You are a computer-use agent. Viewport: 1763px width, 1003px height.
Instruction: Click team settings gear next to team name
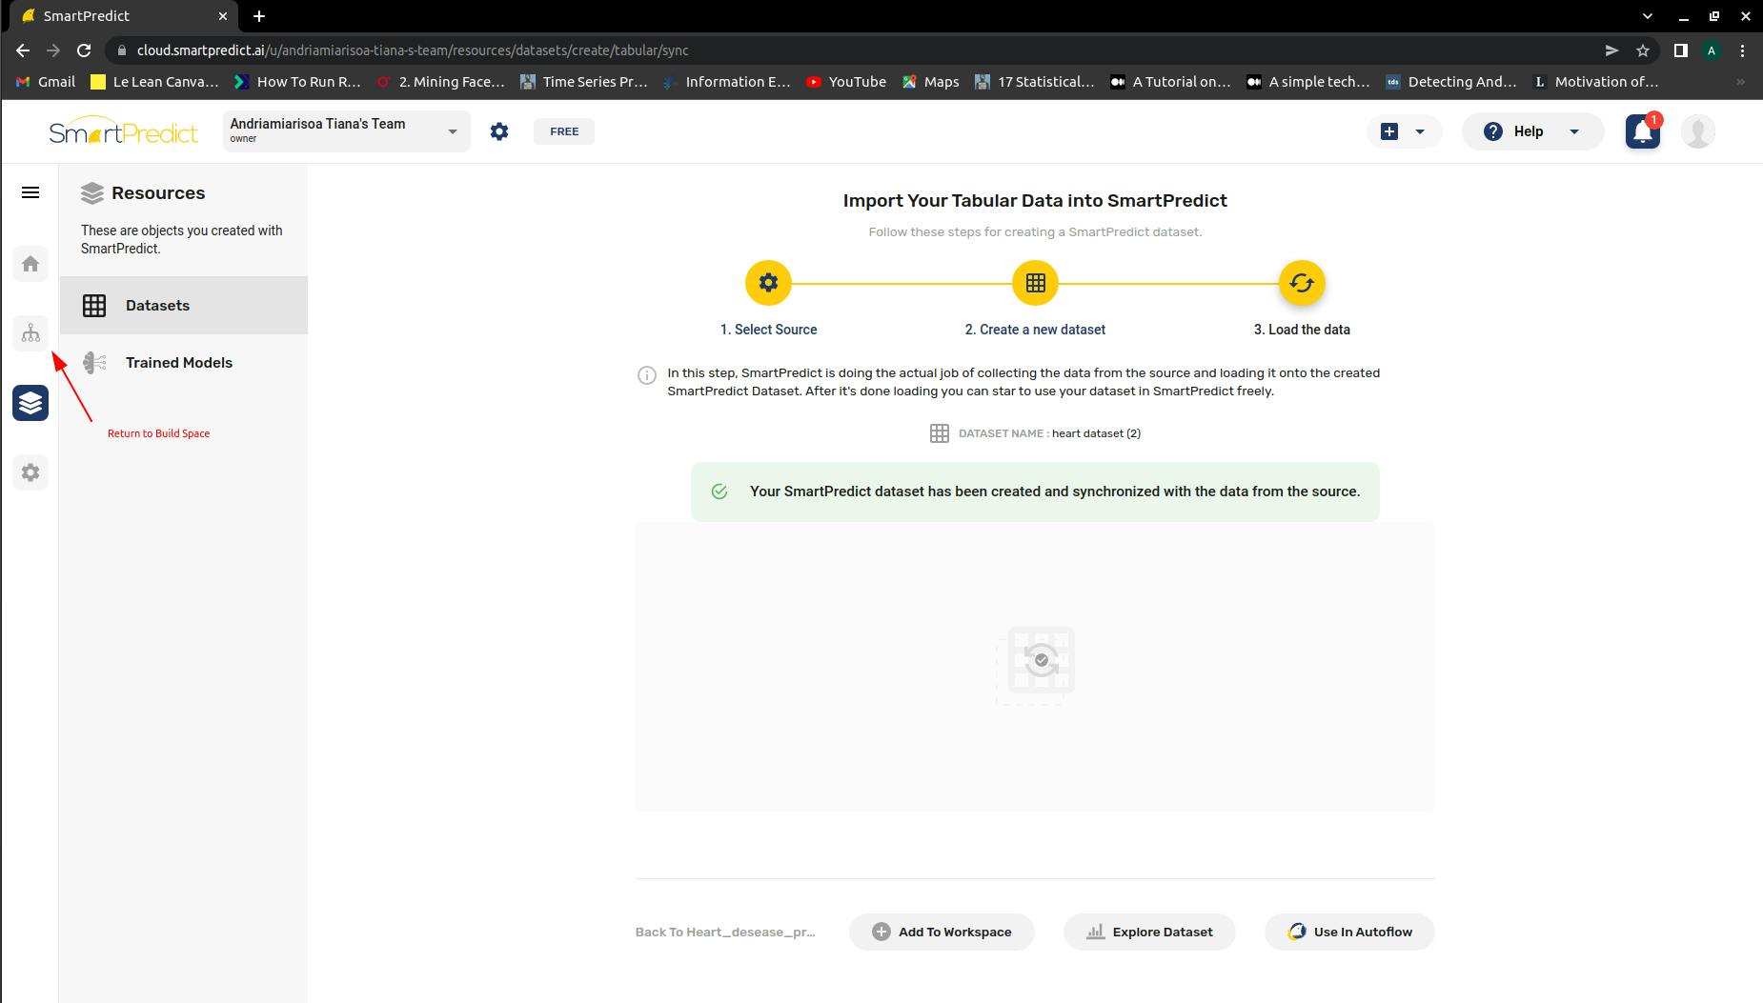[x=499, y=131]
